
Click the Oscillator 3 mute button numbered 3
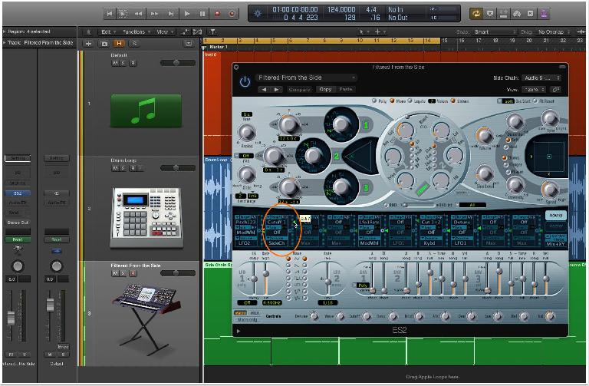point(366,187)
